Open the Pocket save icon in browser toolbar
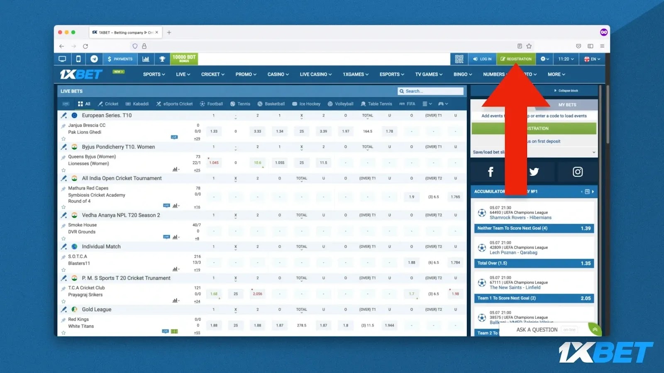Screen dimensions: 664x373 (579, 46)
